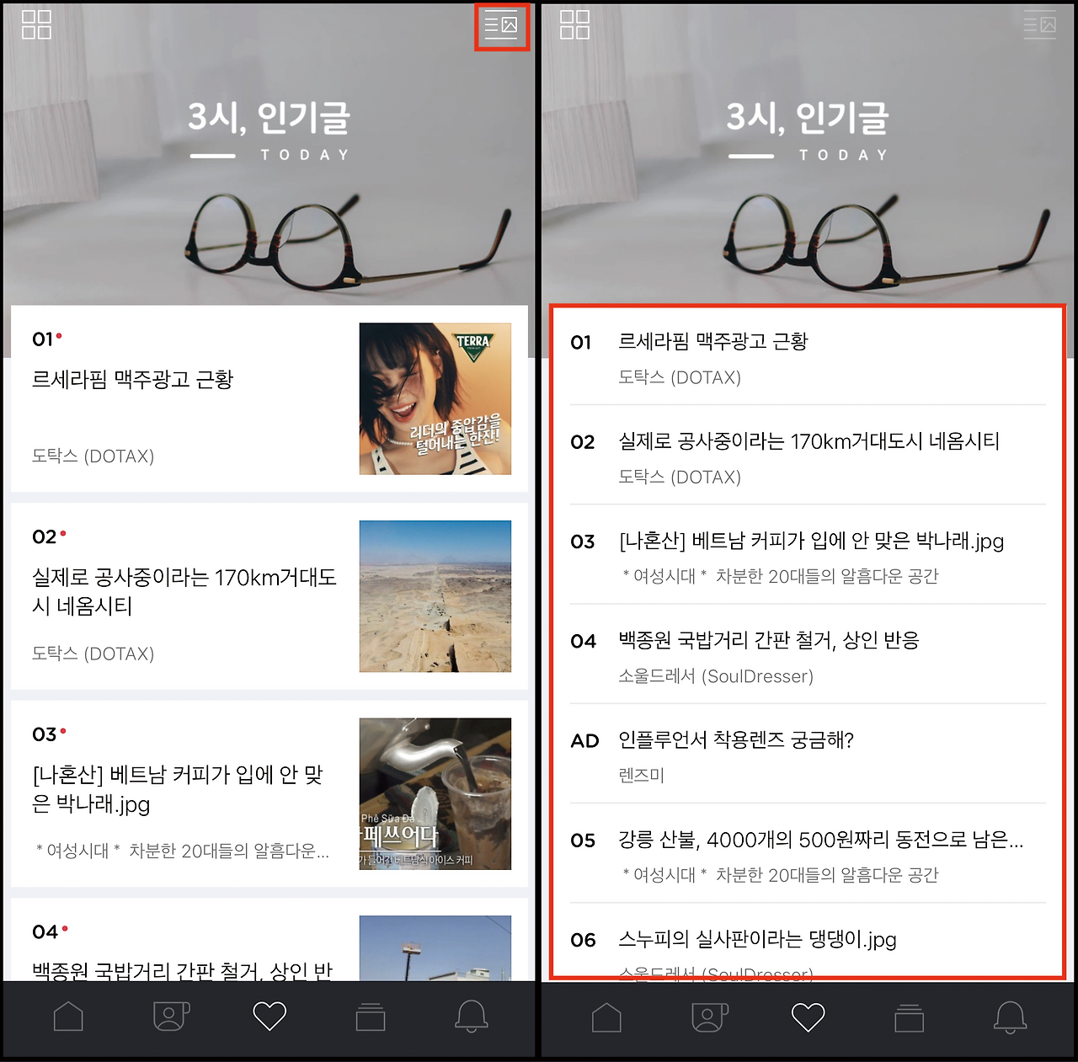Tap 여성시대 source under list item 03 right screen
Screen dimensions: 1078x1062
tap(780, 576)
